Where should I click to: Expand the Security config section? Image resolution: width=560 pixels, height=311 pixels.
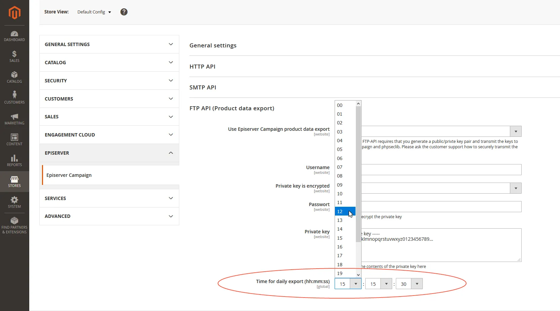[109, 81]
